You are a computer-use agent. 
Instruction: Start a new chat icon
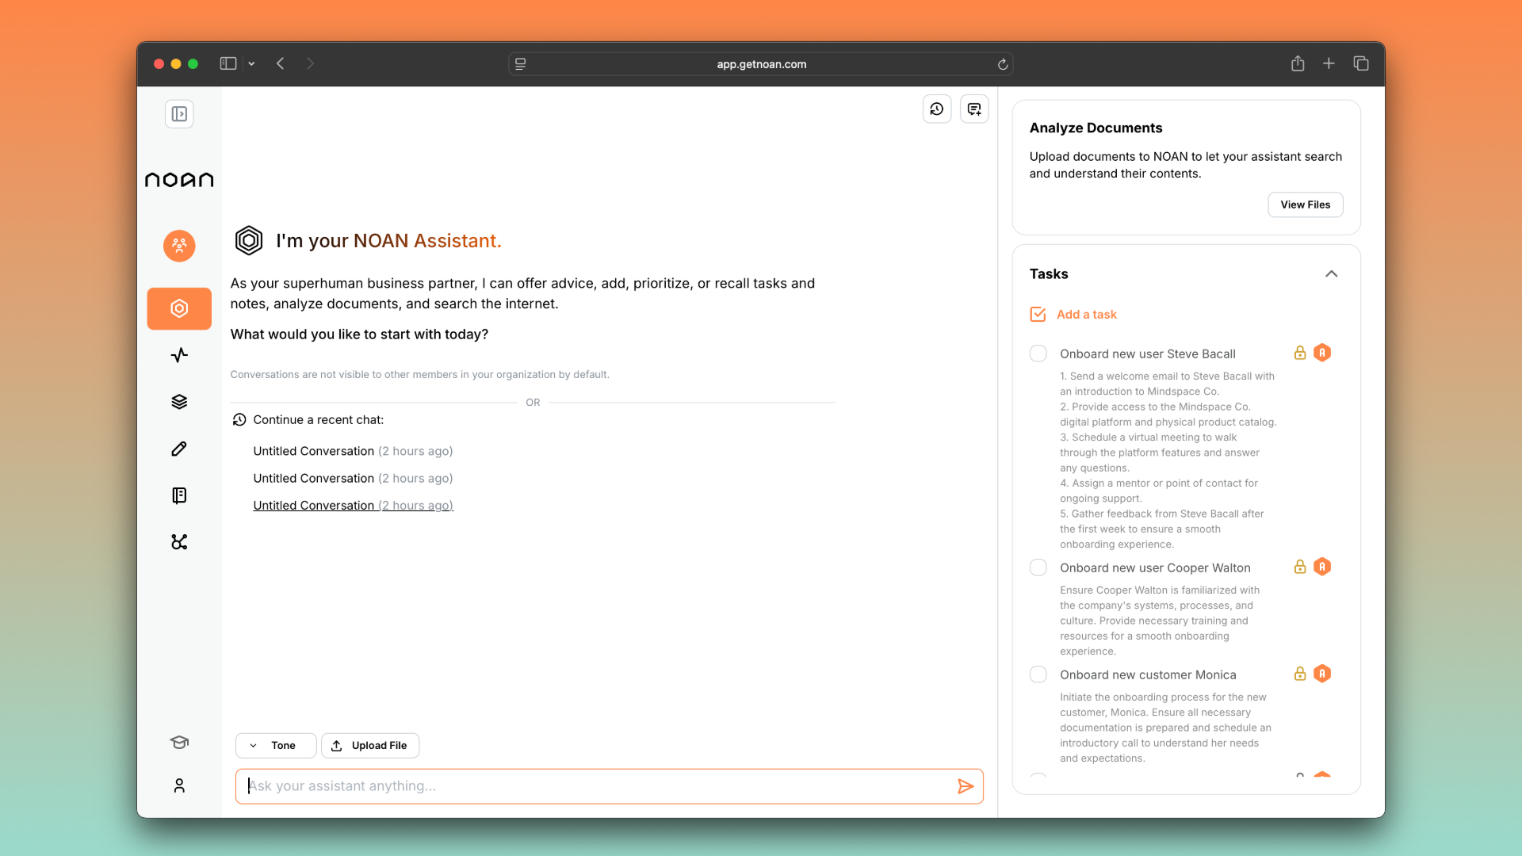click(x=974, y=109)
